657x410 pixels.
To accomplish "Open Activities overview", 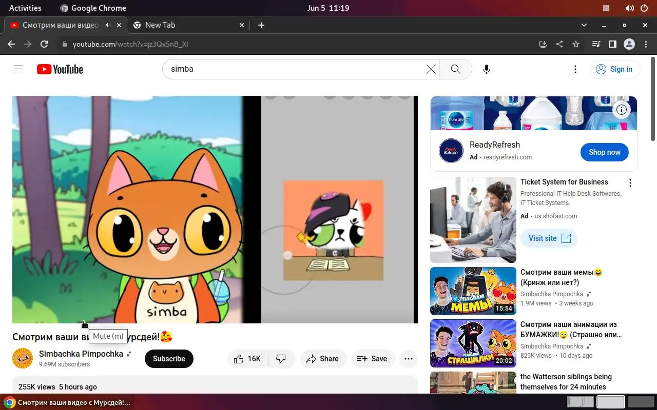I will [25, 8].
